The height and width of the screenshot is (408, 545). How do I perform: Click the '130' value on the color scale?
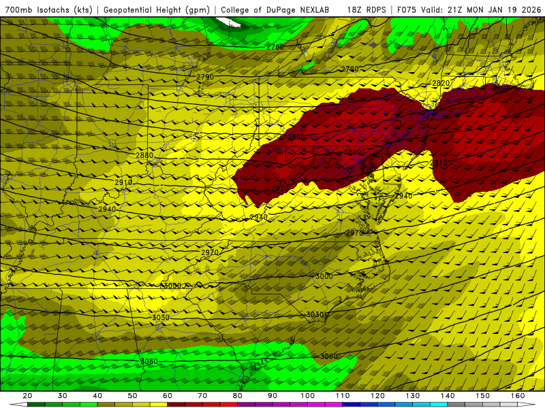(x=413, y=396)
